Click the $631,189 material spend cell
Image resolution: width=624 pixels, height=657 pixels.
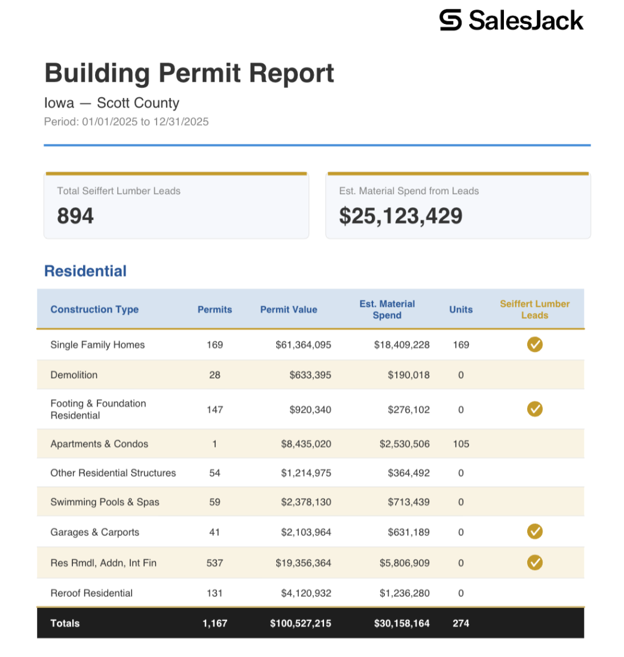[409, 532]
